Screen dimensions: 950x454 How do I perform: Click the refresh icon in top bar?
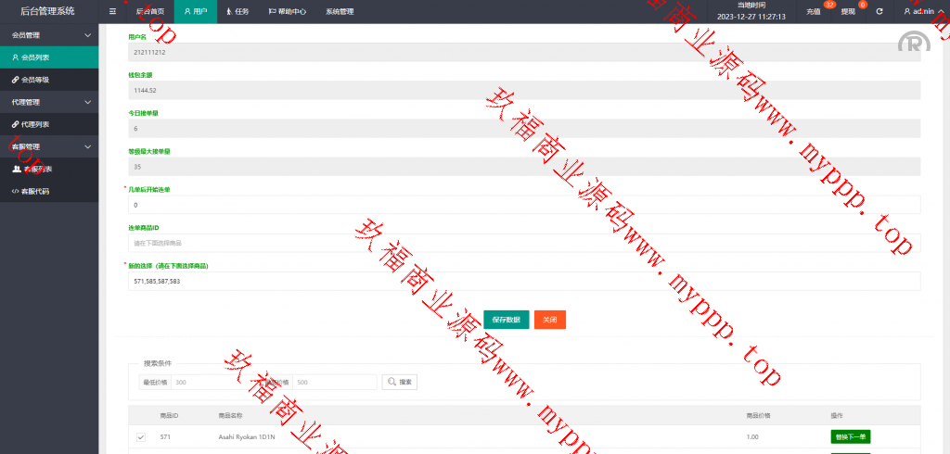coord(879,12)
